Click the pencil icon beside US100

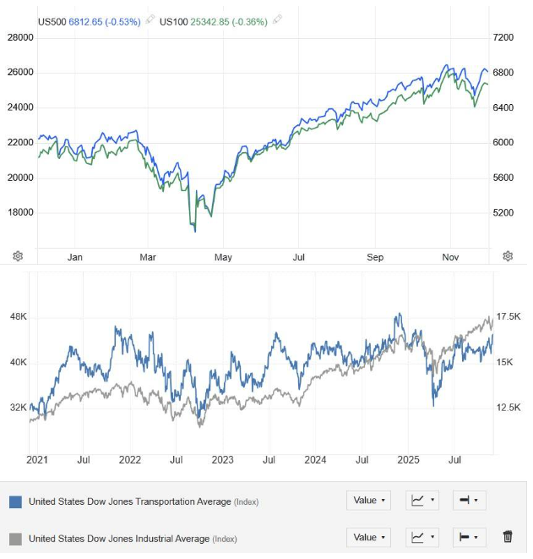pos(278,20)
